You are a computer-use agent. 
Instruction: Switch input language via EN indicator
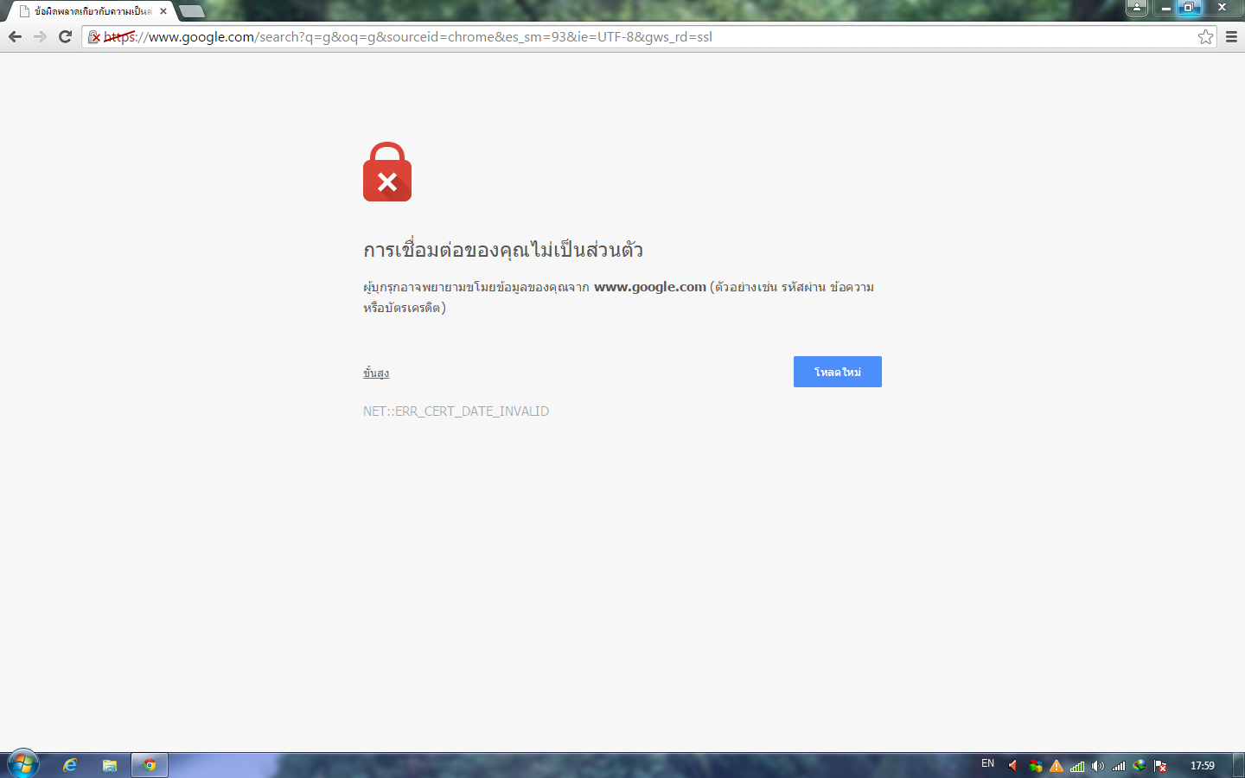tap(987, 764)
